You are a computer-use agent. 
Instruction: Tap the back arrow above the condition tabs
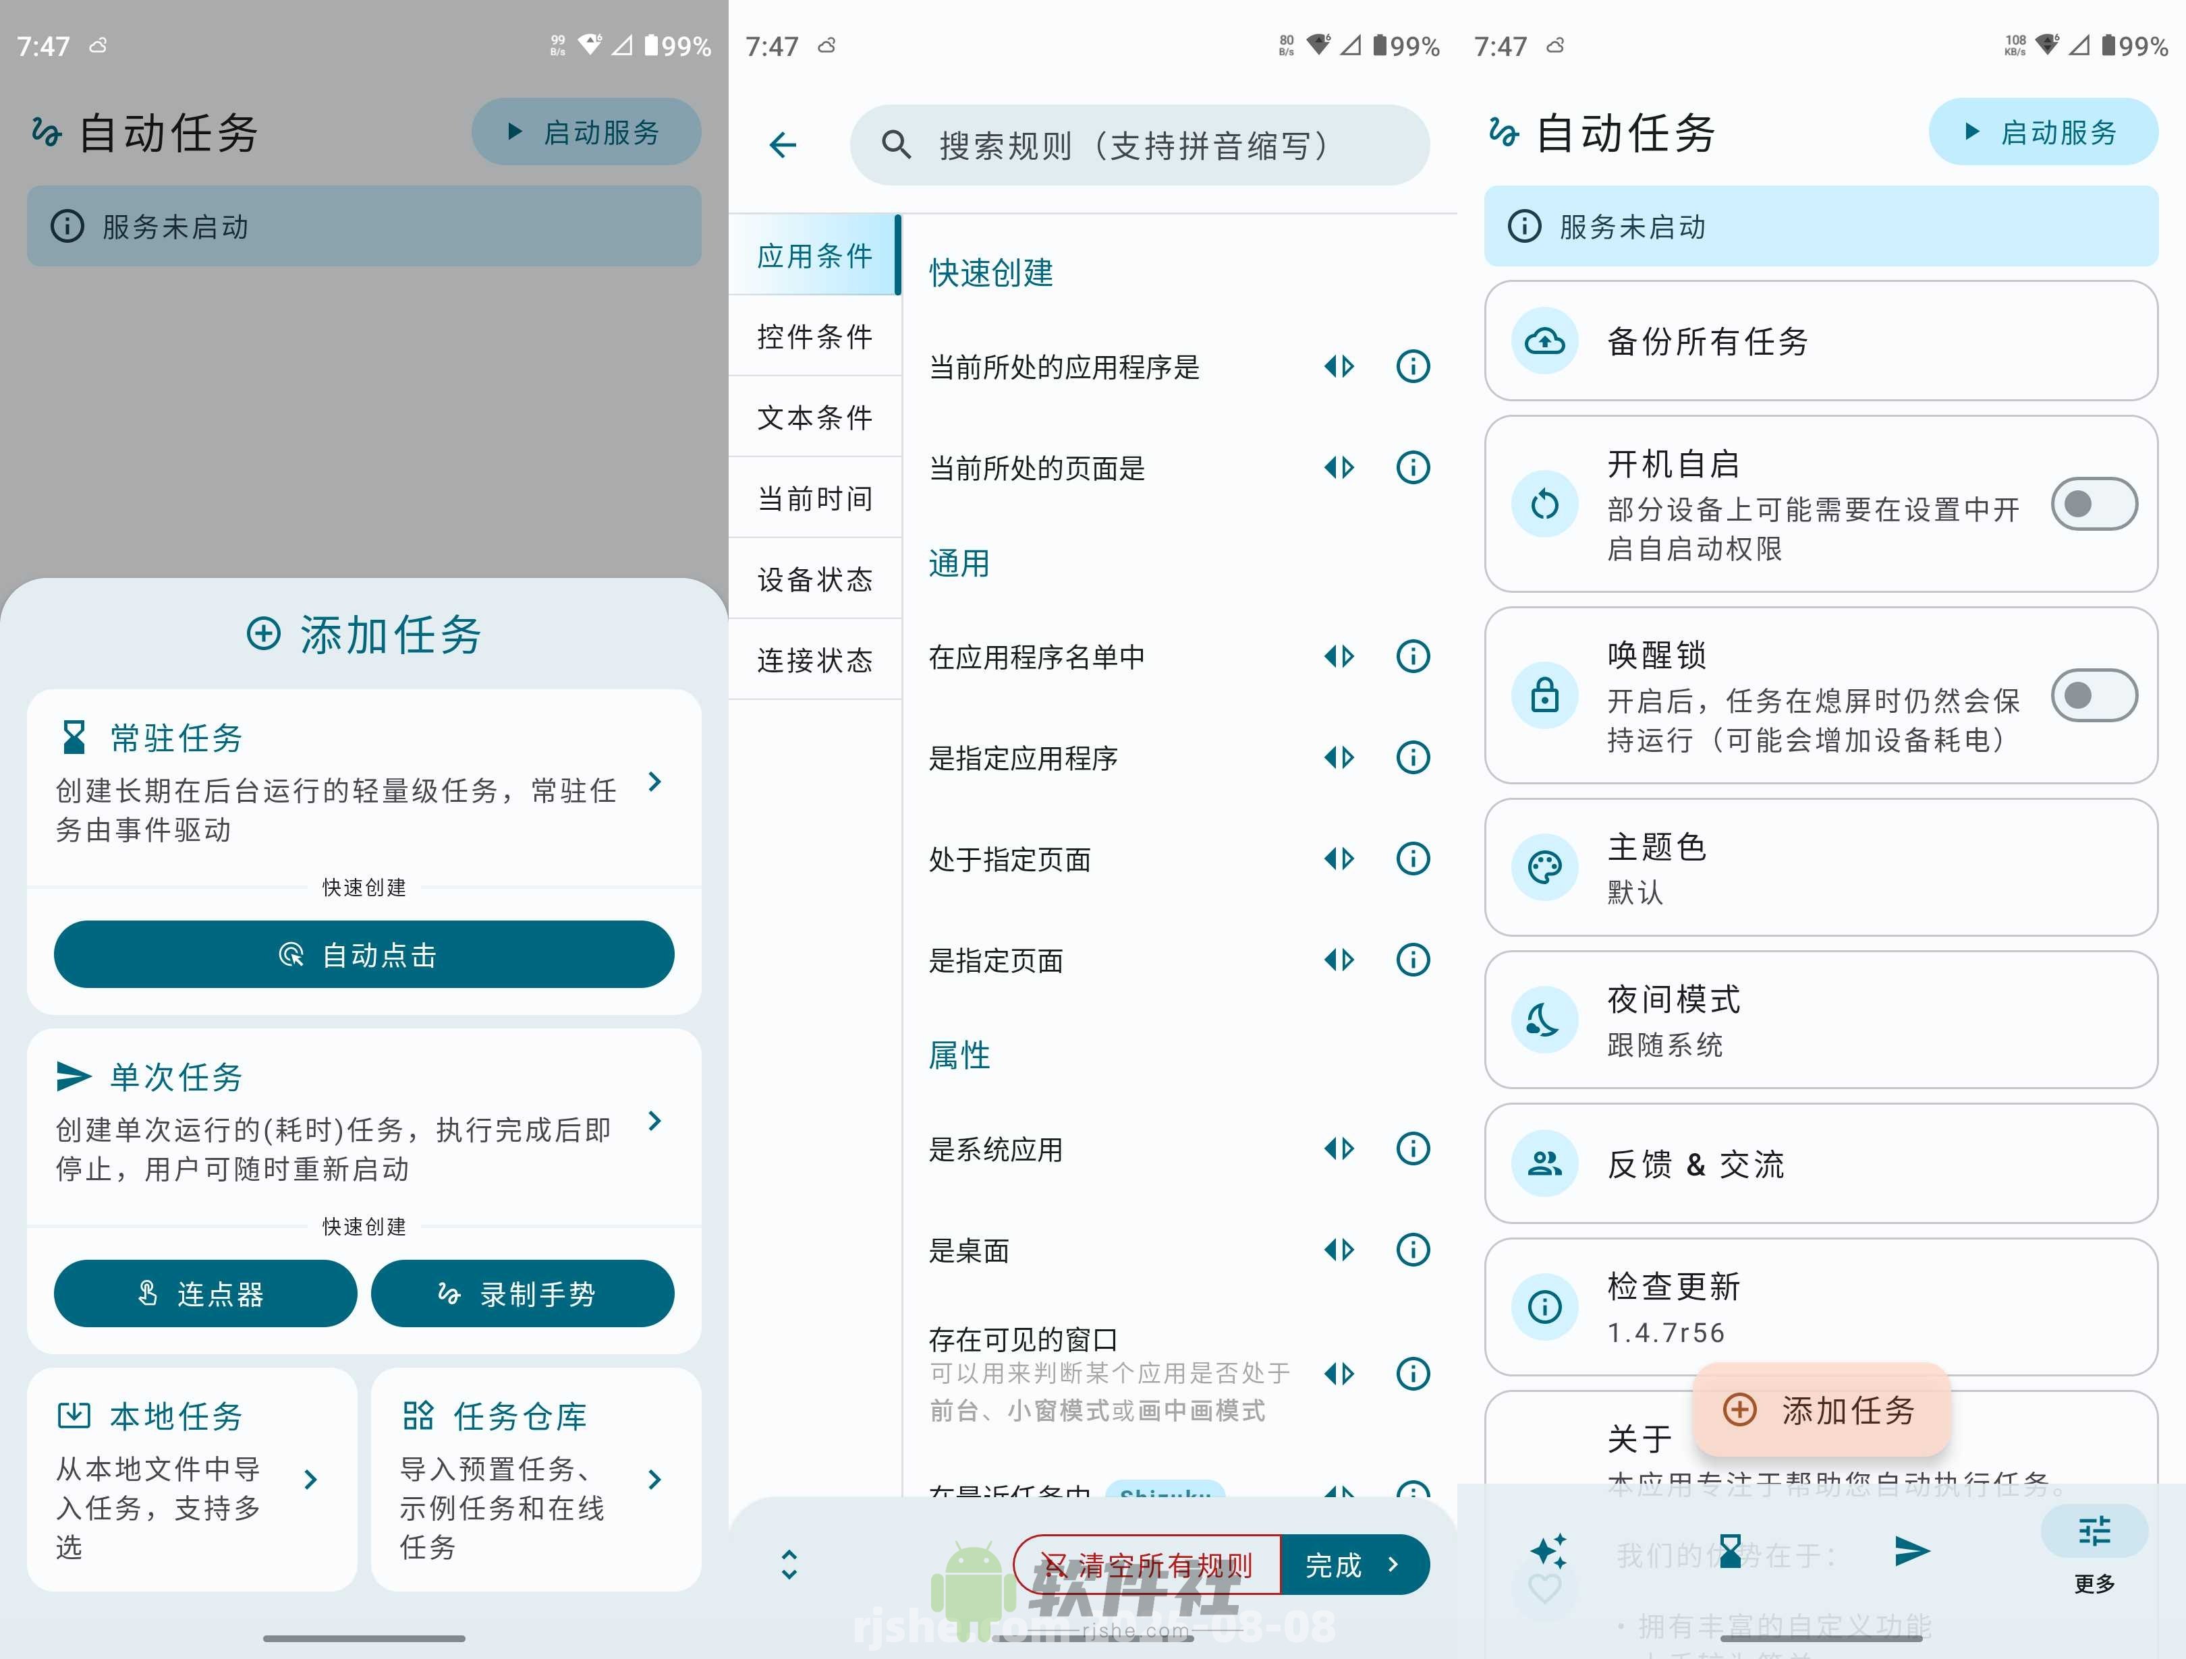click(x=784, y=144)
